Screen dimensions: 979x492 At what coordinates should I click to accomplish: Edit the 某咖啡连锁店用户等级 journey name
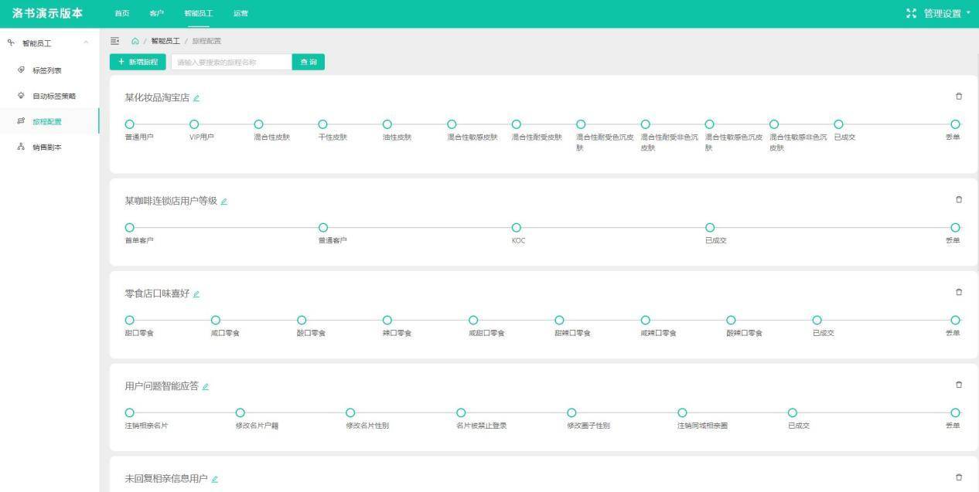click(x=224, y=202)
